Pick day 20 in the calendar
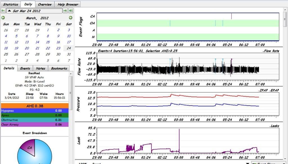The image size is (288, 164). 27,48
